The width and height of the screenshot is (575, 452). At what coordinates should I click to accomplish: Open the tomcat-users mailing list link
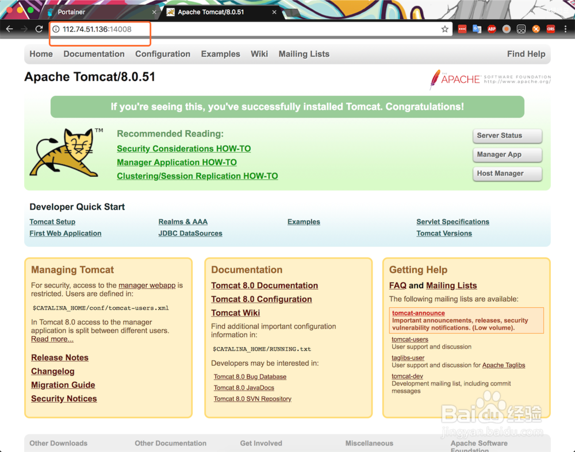410,339
